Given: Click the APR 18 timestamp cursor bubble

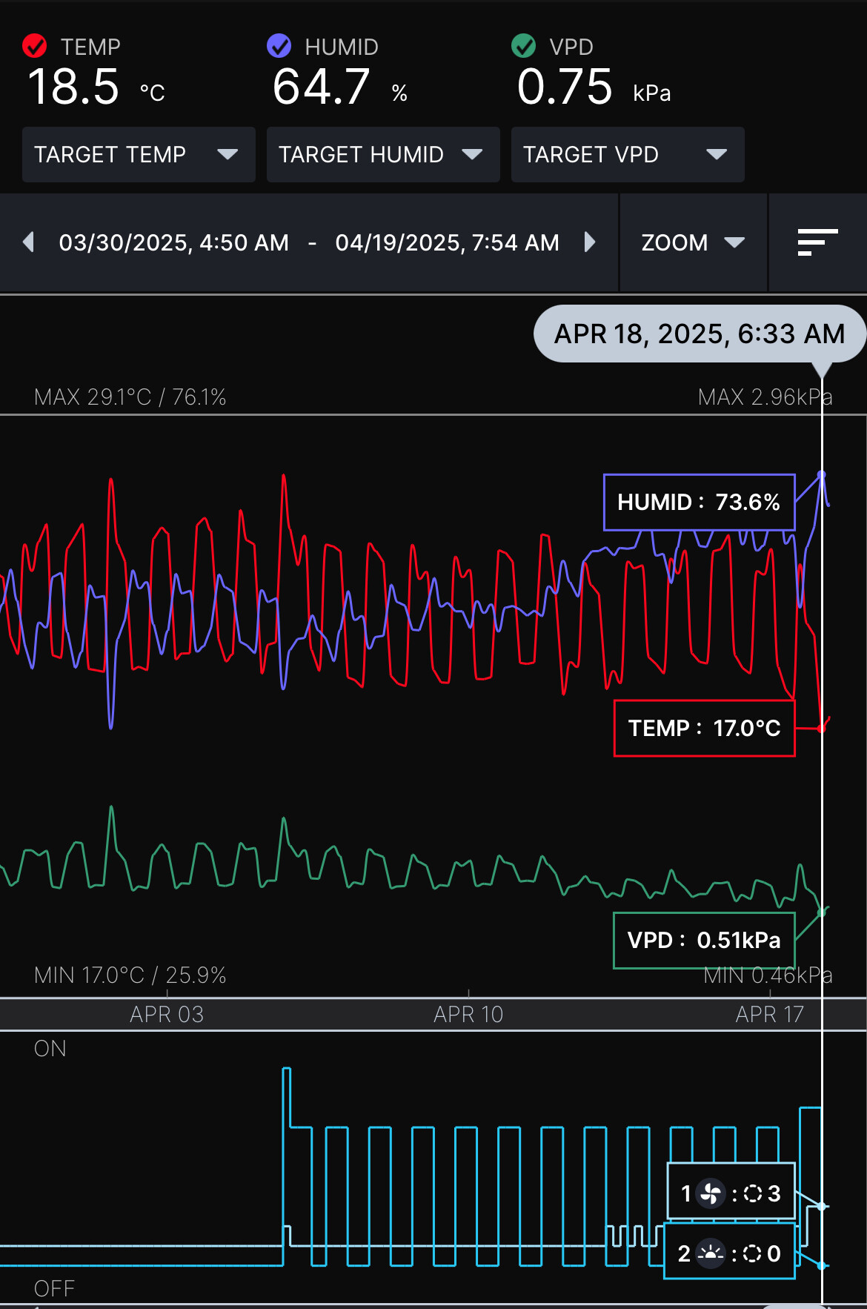Looking at the screenshot, I should (699, 334).
